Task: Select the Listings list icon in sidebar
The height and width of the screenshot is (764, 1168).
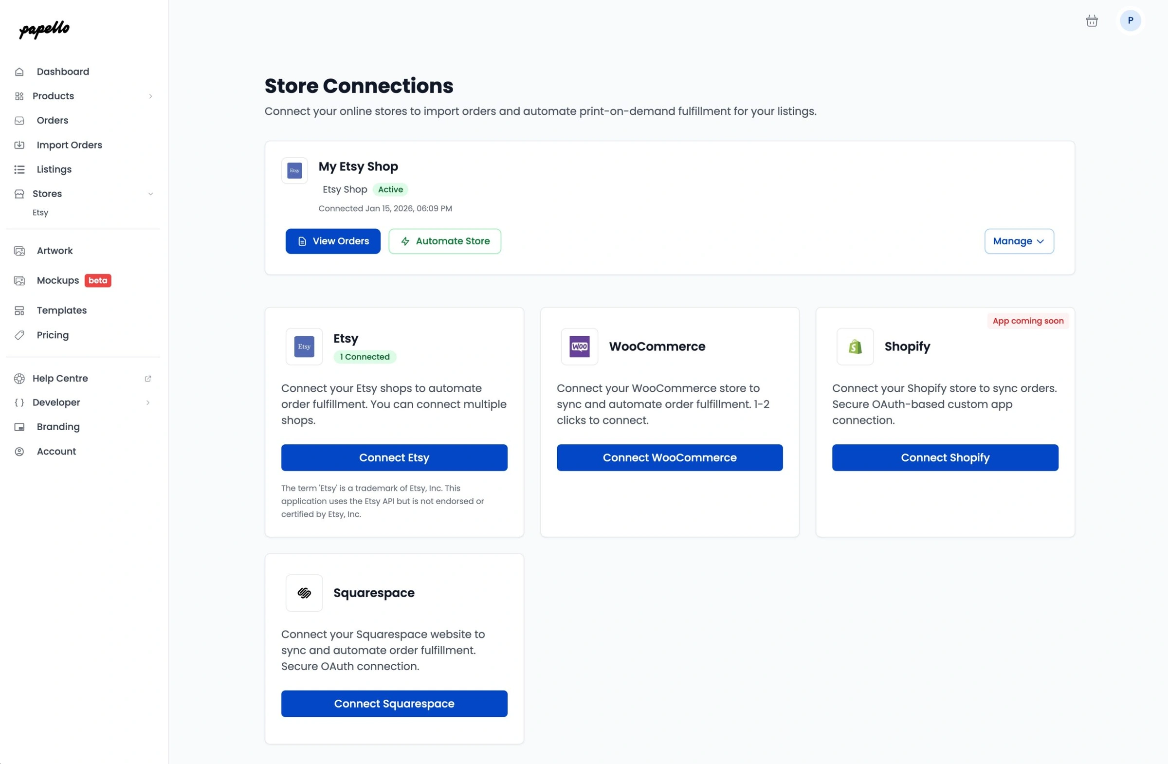Action: [19, 169]
